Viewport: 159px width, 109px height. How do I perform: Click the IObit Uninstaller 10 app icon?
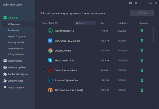point(50,31)
